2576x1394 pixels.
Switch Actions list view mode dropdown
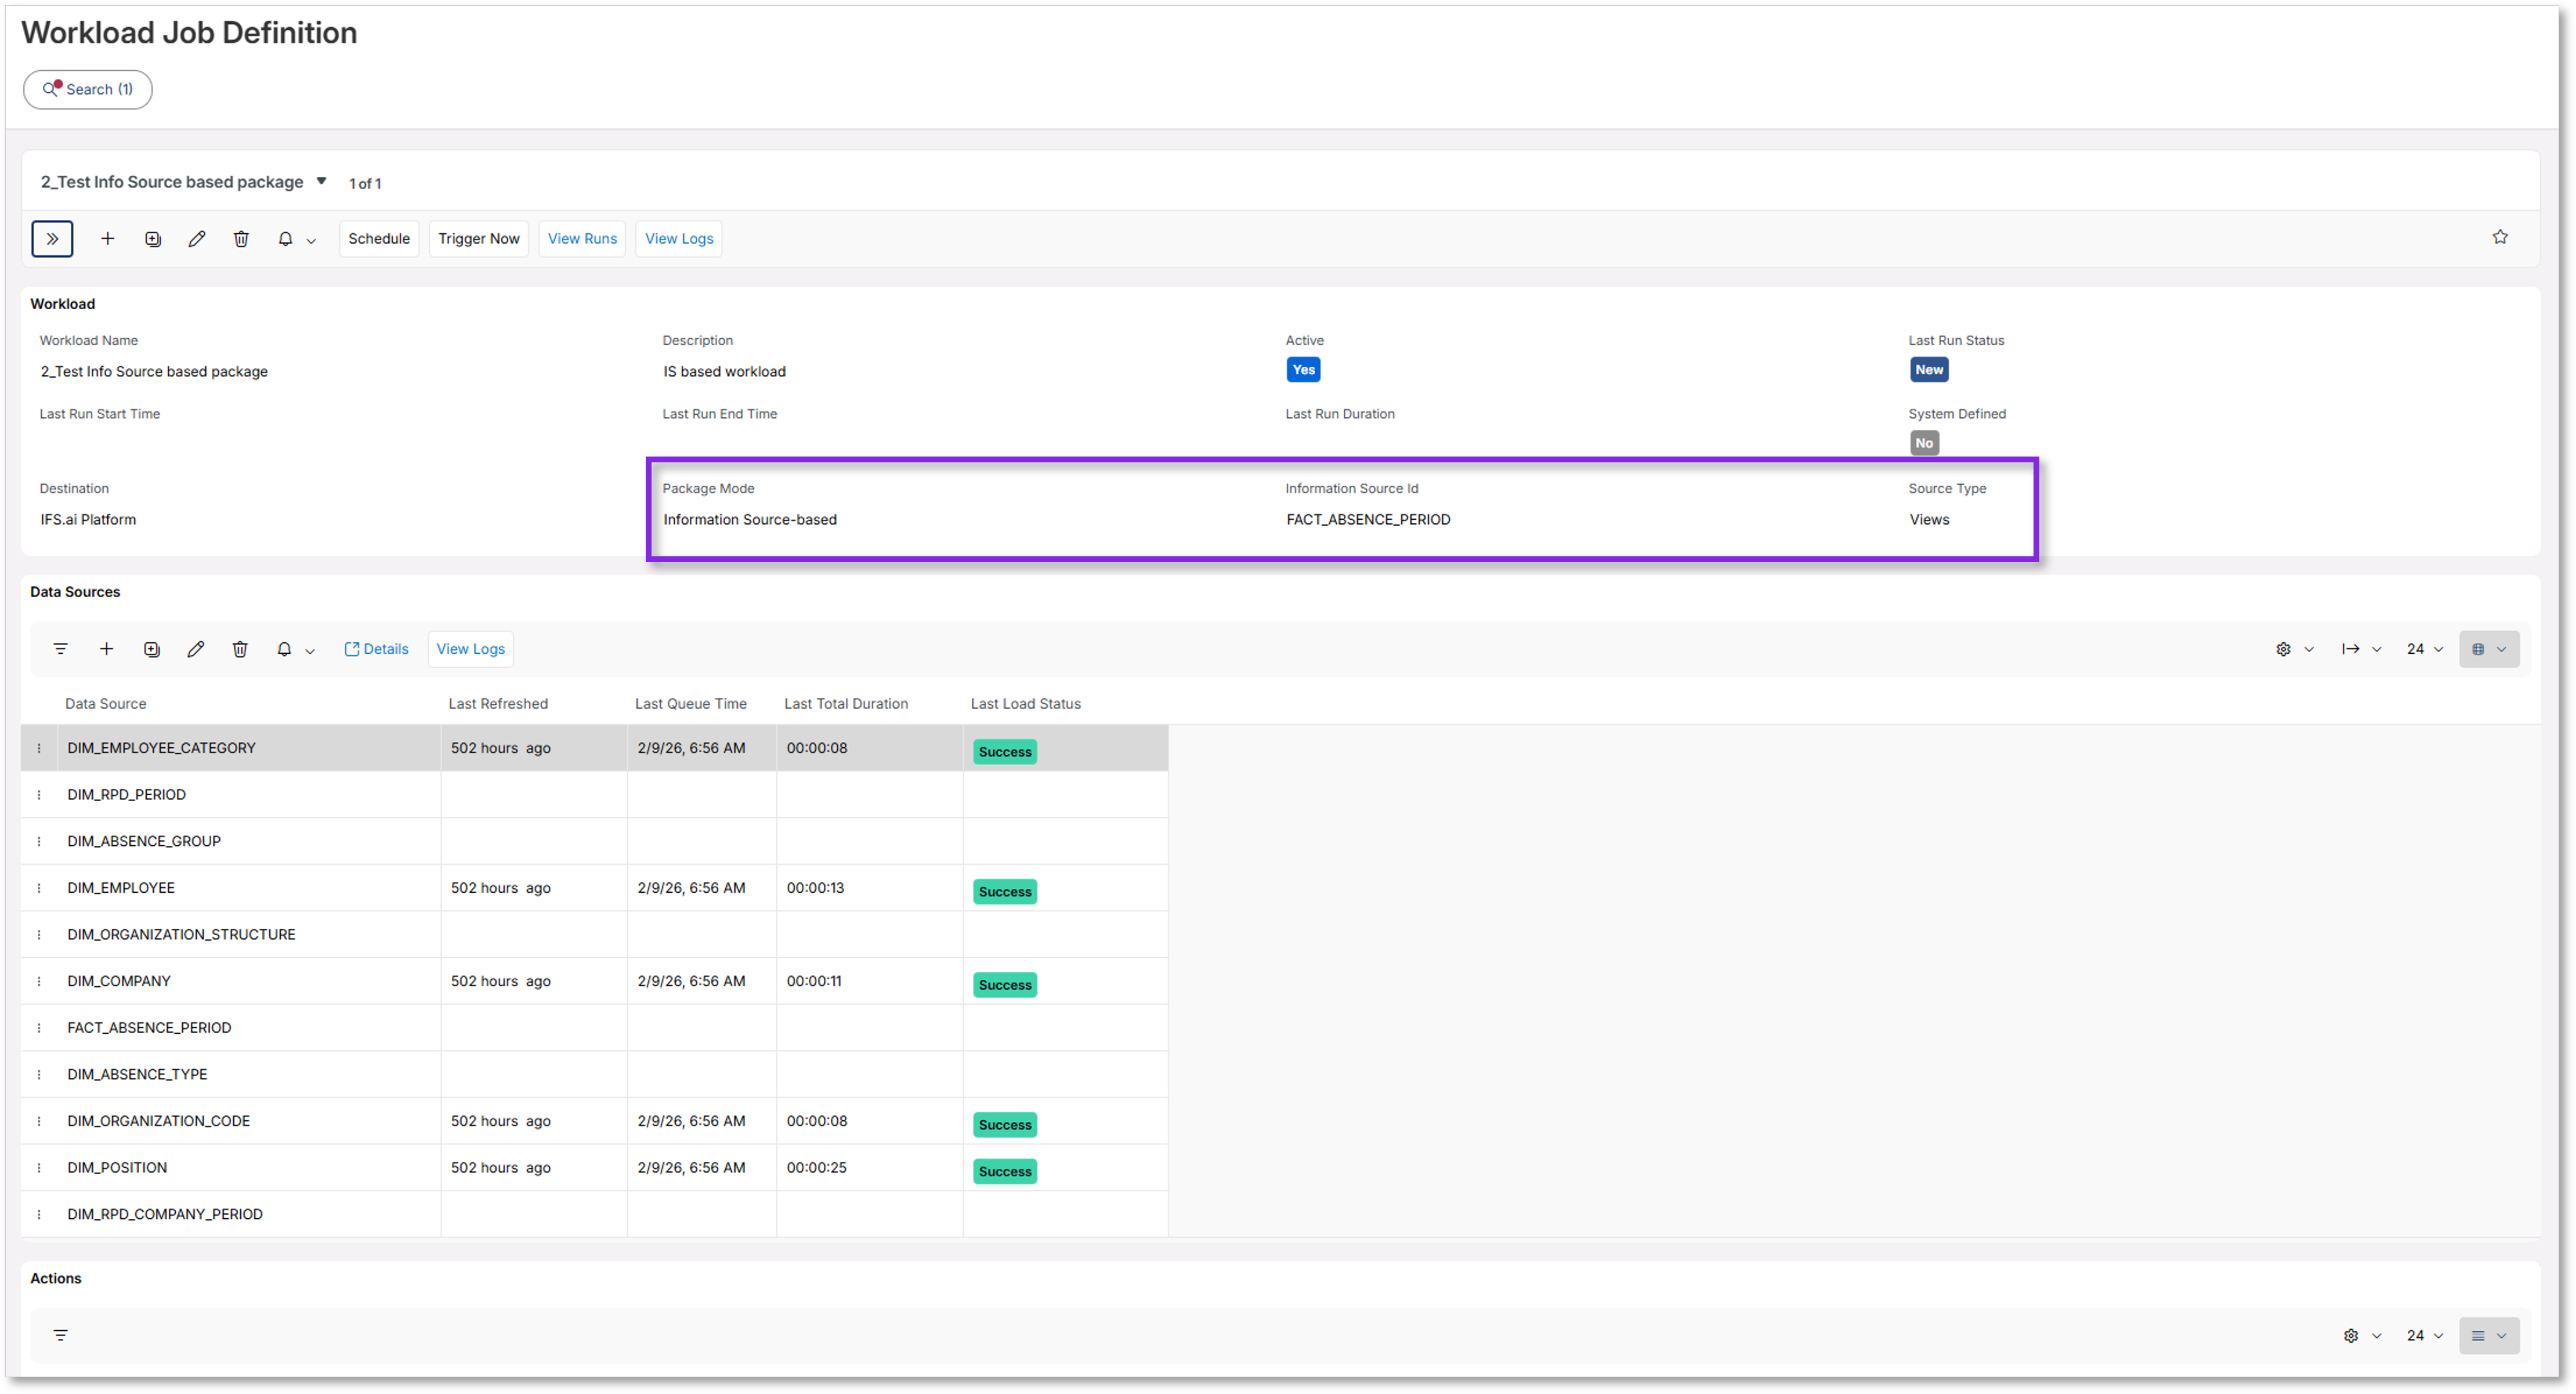(x=2489, y=1335)
